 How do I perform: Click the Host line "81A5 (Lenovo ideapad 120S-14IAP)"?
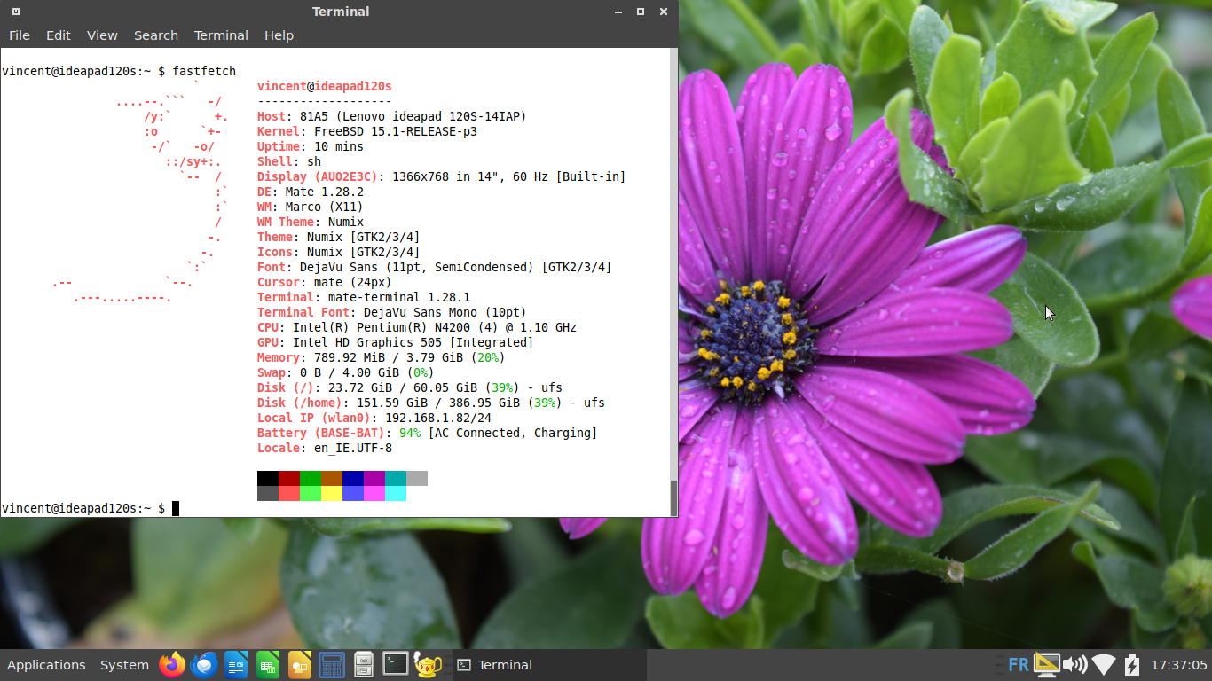tap(392, 116)
